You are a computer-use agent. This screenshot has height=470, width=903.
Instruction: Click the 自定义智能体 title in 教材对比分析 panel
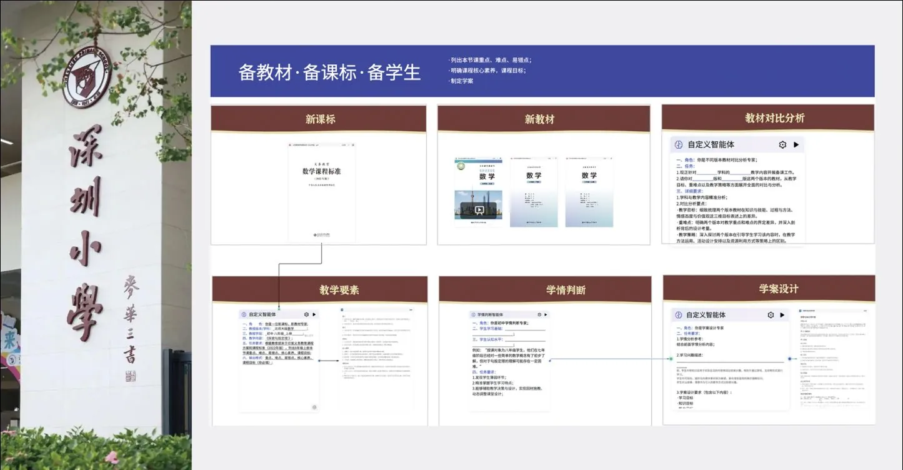(x=711, y=145)
